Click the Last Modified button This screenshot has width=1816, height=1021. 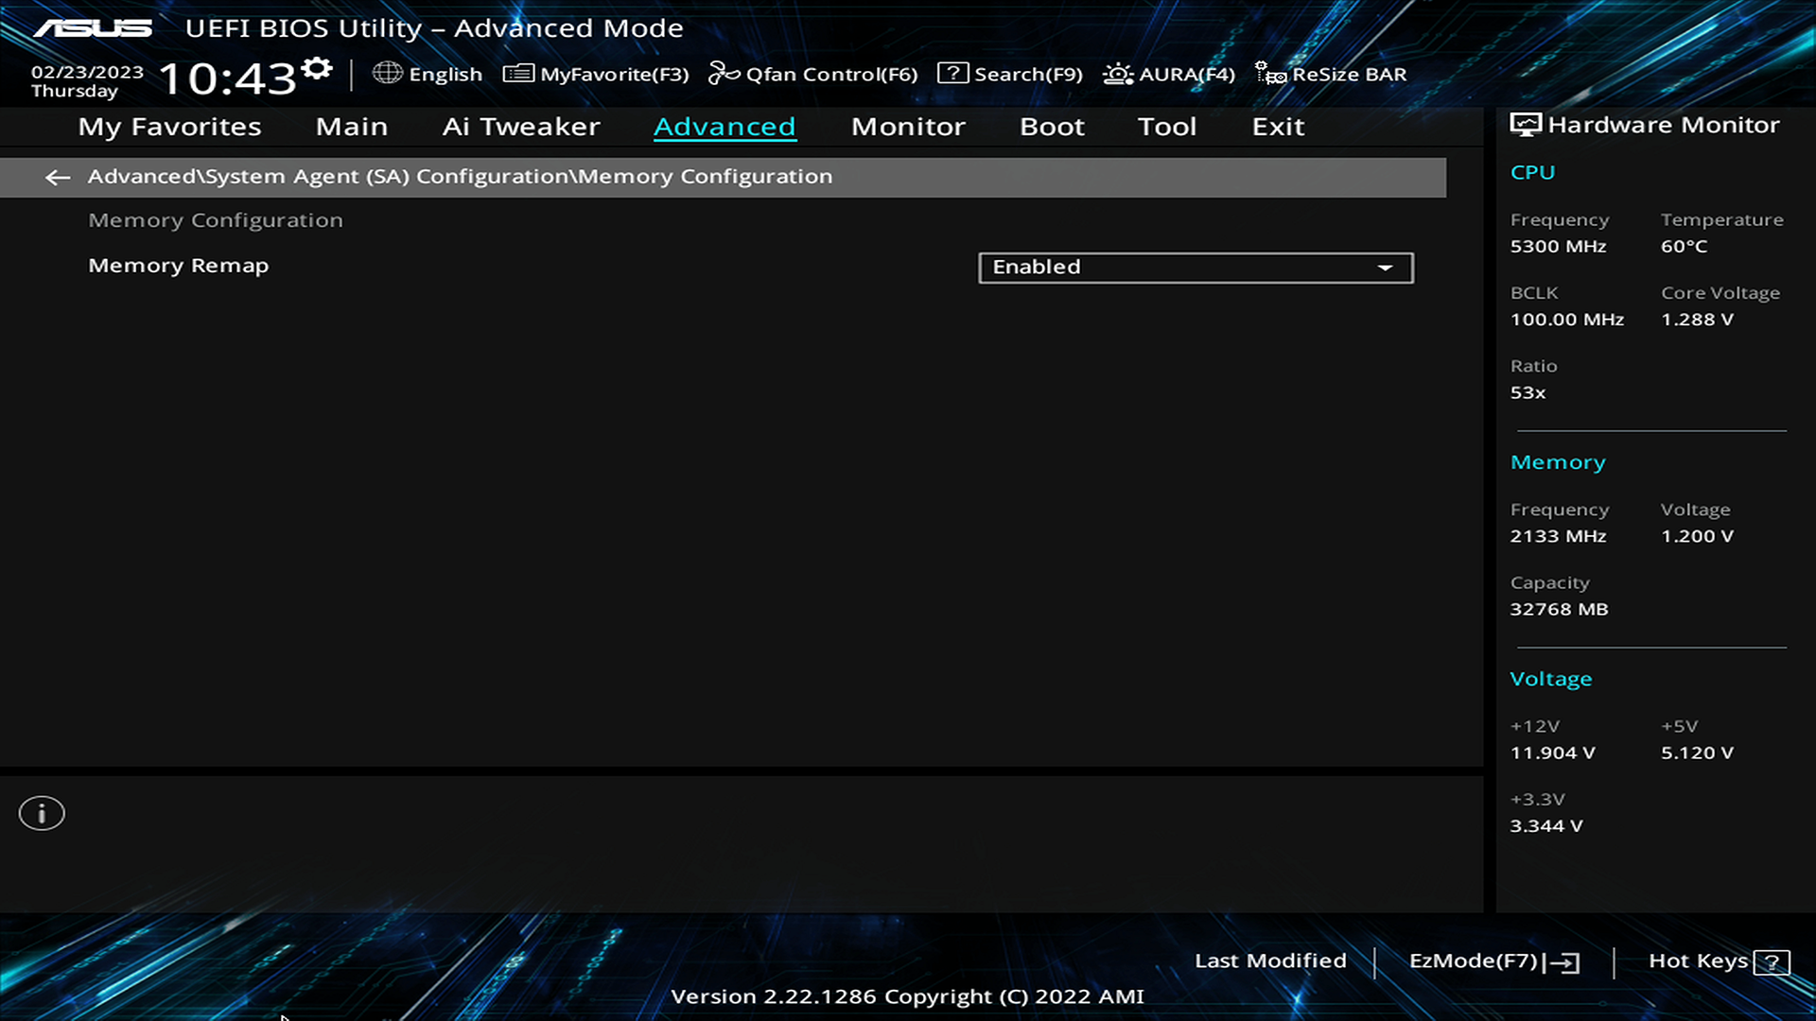point(1269,960)
